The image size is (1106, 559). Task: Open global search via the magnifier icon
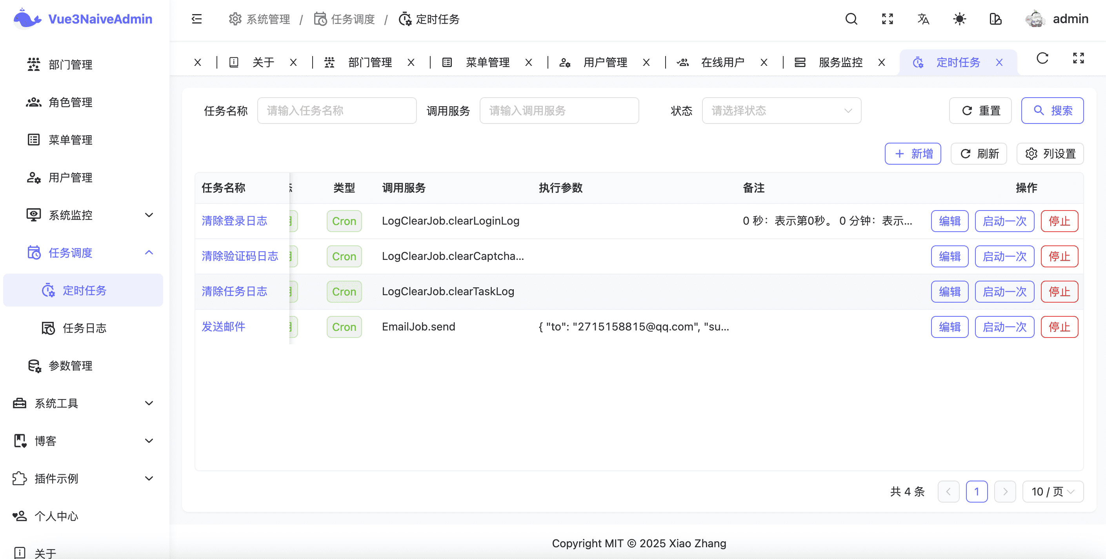851,19
